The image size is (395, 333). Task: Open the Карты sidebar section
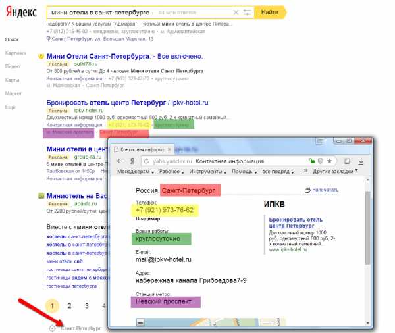point(12,80)
